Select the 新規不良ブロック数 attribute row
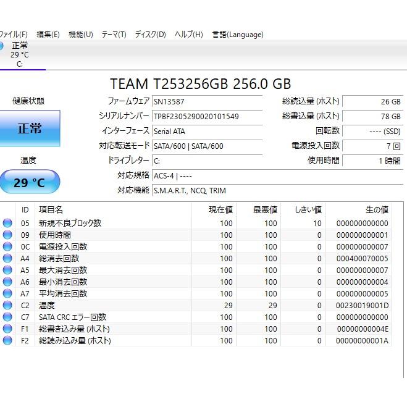 point(196,223)
